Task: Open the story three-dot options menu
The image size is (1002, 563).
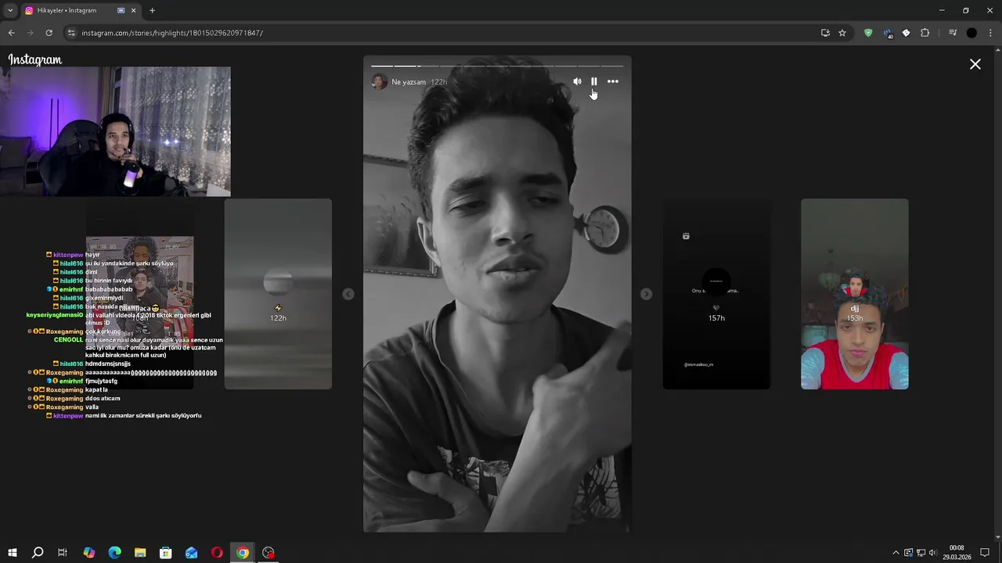Action: point(613,81)
